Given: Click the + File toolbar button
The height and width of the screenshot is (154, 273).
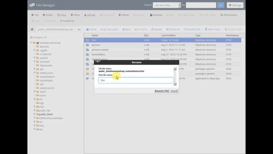Looking at the screenshot, I should (35, 15).
